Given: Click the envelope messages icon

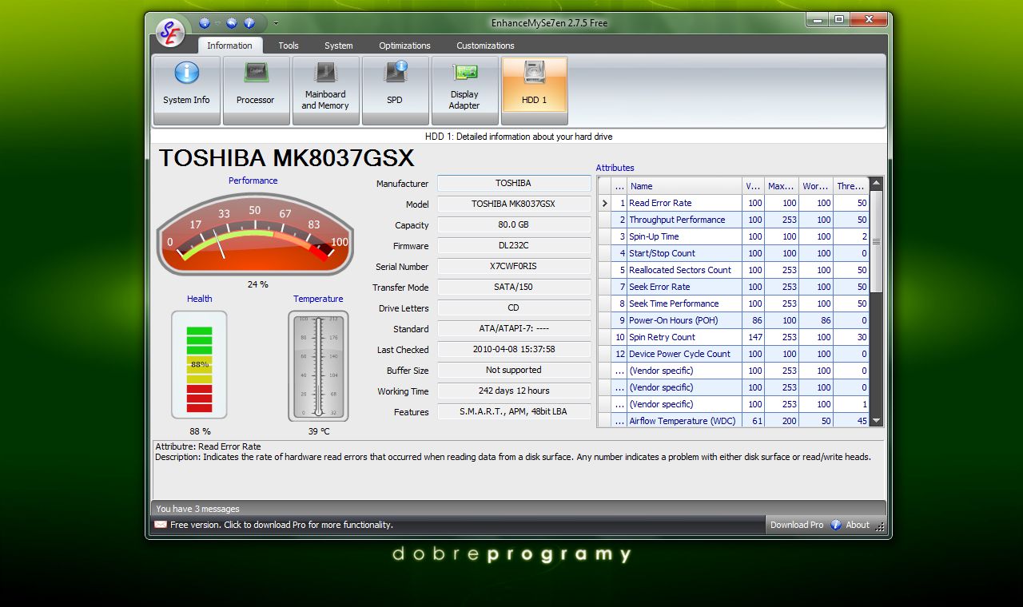Looking at the screenshot, I should click(x=161, y=525).
